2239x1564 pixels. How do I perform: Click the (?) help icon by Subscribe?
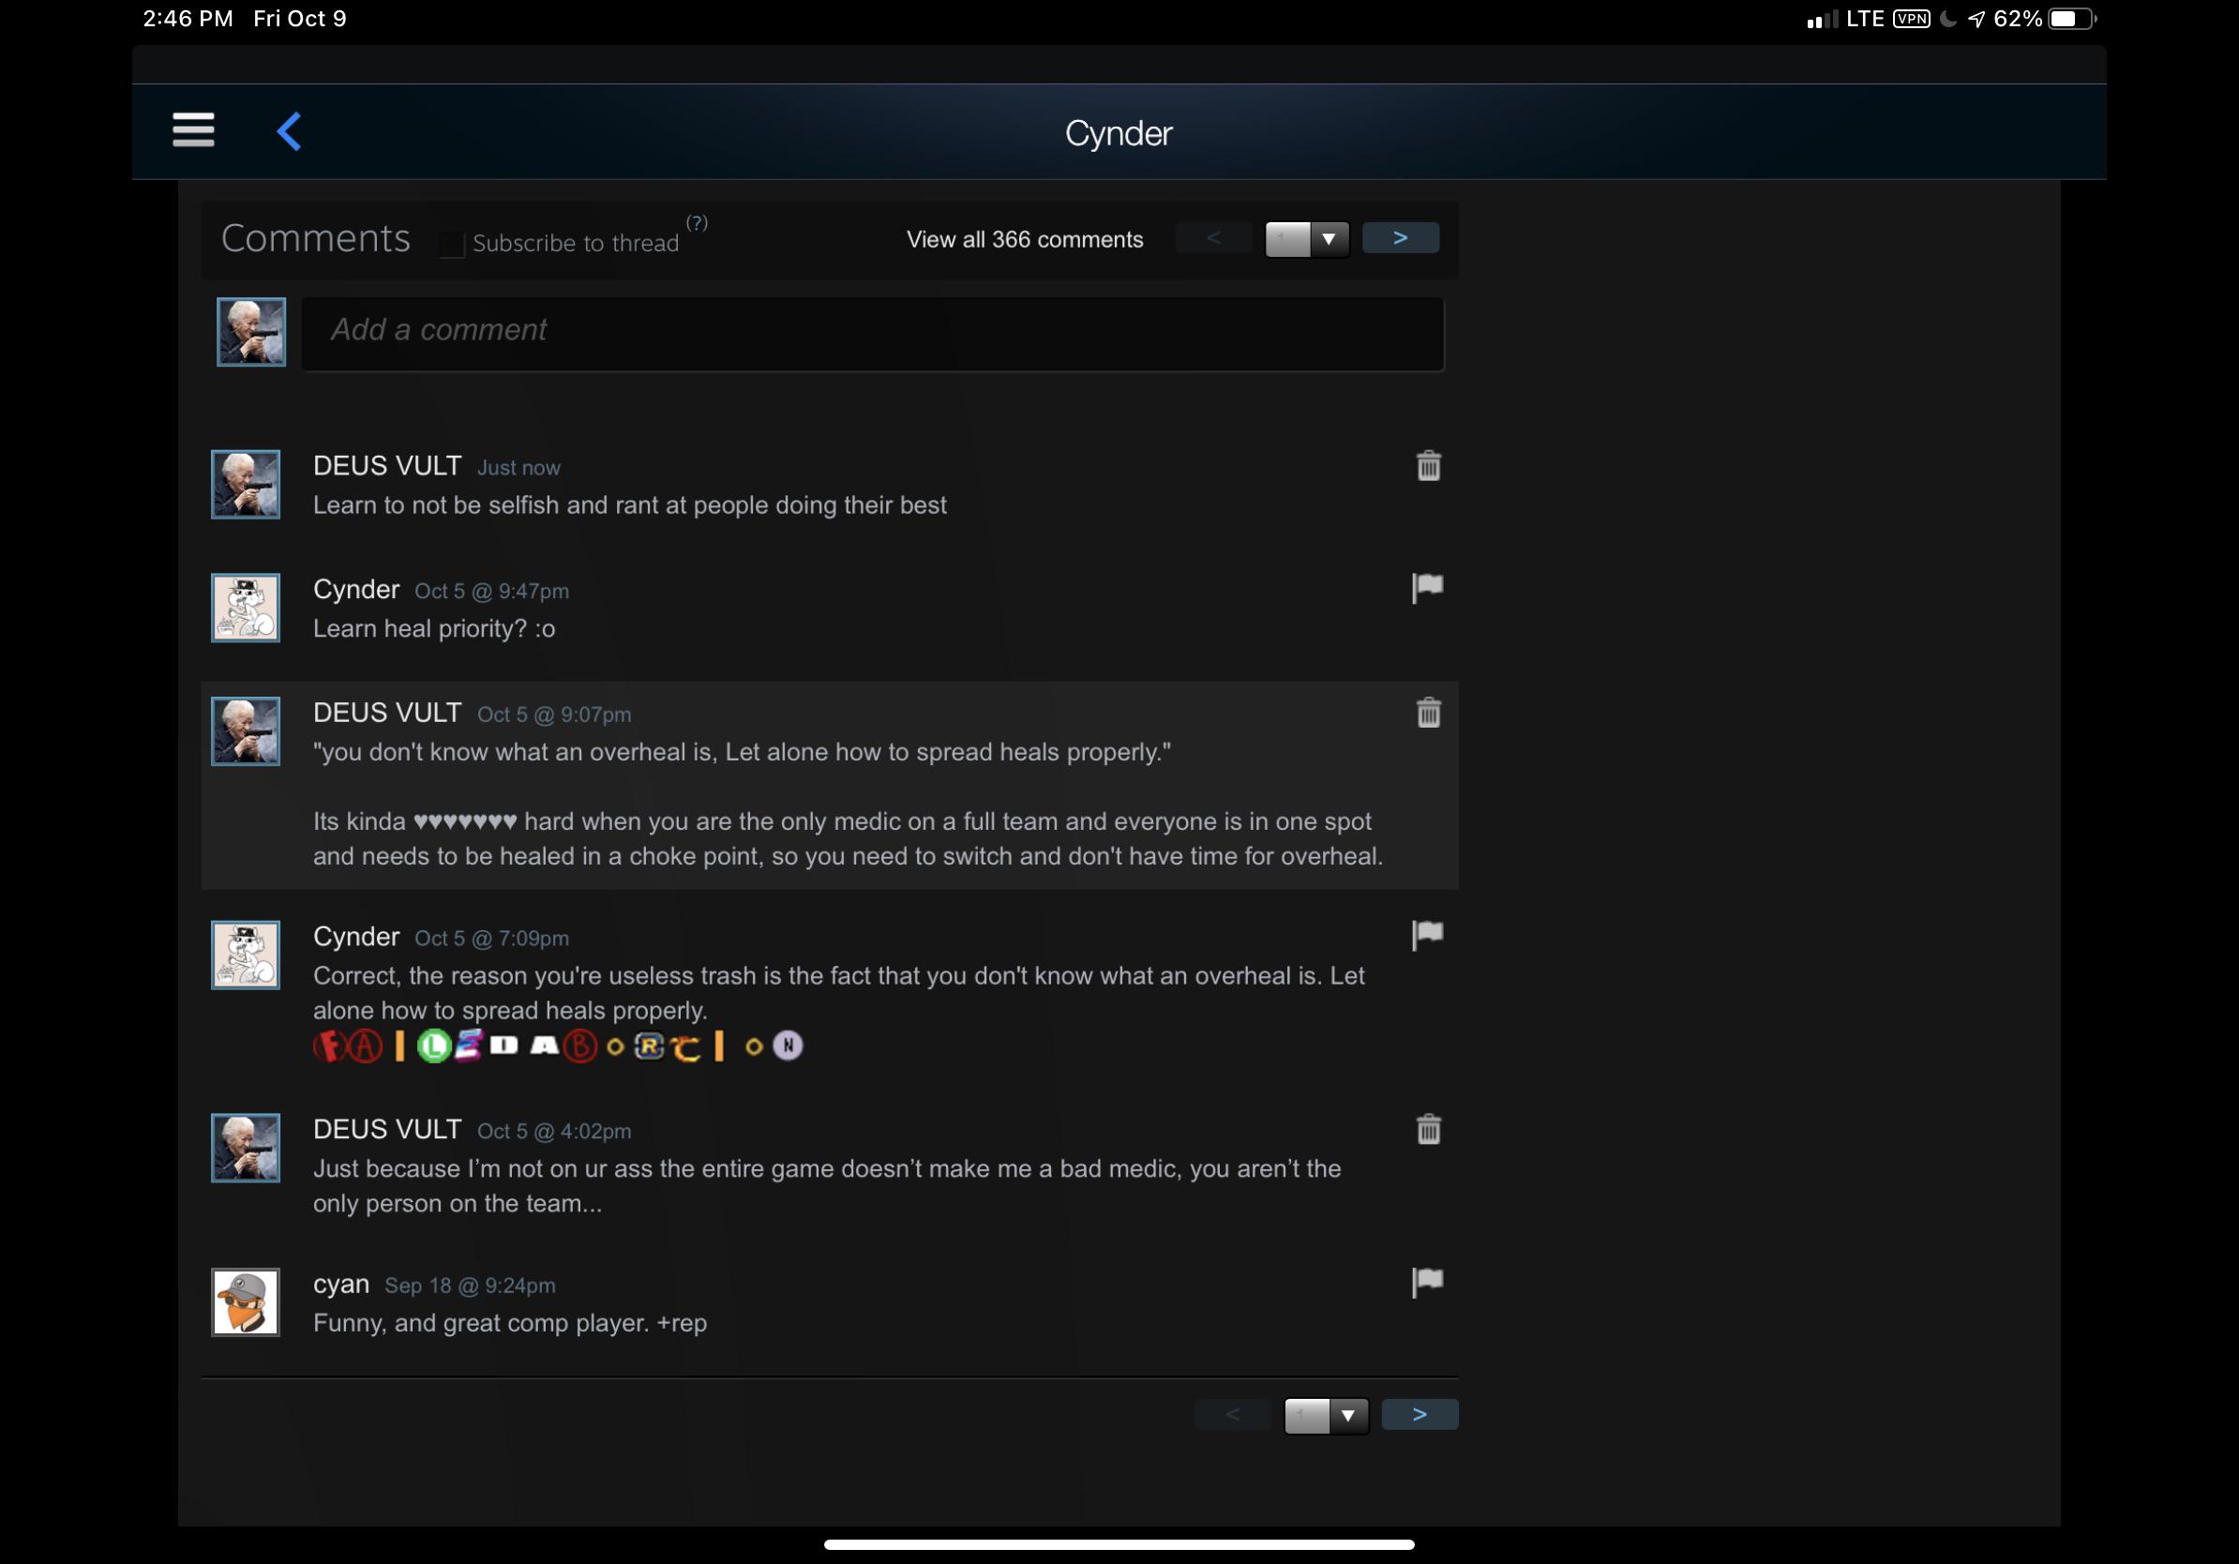point(697,222)
